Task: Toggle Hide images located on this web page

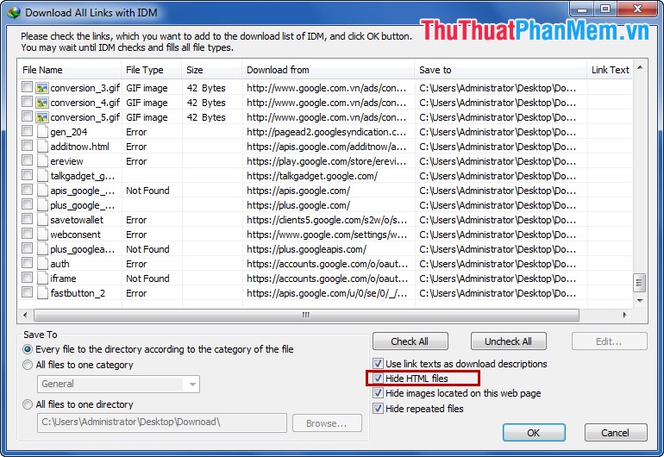Action: 379,393
